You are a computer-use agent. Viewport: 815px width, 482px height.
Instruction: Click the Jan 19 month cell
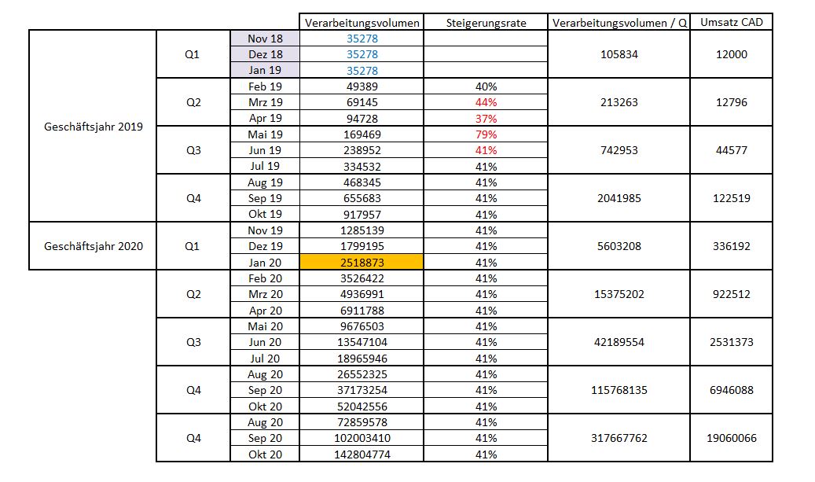(265, 71)
